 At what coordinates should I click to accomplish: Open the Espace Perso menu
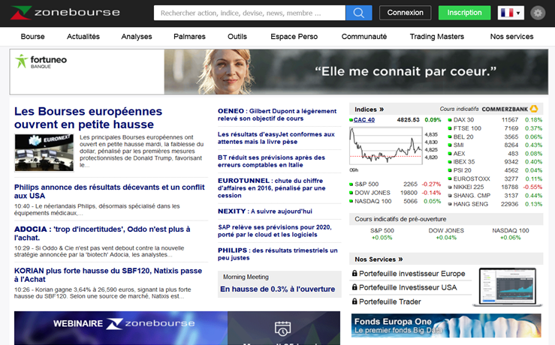(294, 37)
